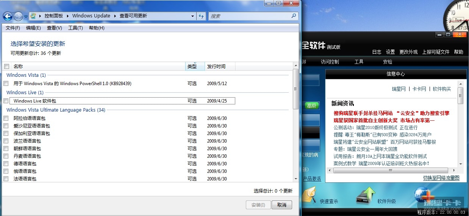This screenshot has width=469, height=216.
Task: Switch to the 访问控制 tab
Action: click(x=330, y=62)
